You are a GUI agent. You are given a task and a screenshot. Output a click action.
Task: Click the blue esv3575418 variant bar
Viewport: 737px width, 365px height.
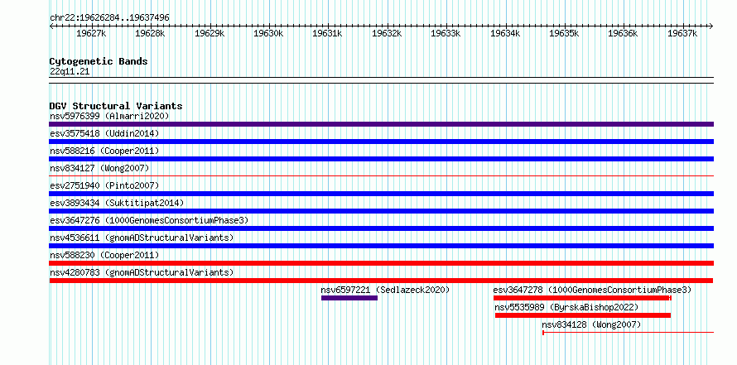point(381,142)
